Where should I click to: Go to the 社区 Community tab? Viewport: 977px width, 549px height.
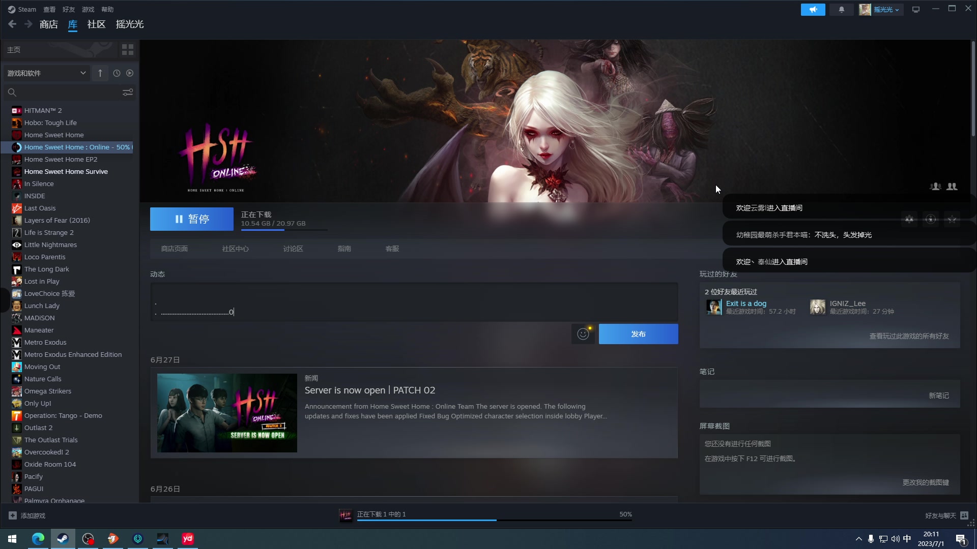[x=96, y=24]
